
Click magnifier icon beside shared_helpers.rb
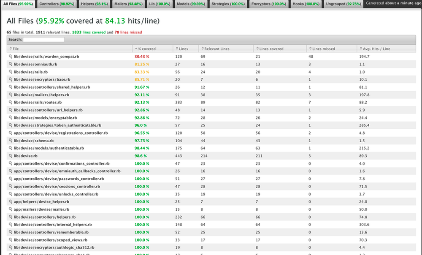point(11,87)
